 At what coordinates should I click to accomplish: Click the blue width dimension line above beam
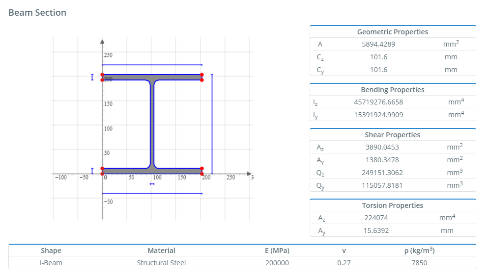tap(152, 65)
